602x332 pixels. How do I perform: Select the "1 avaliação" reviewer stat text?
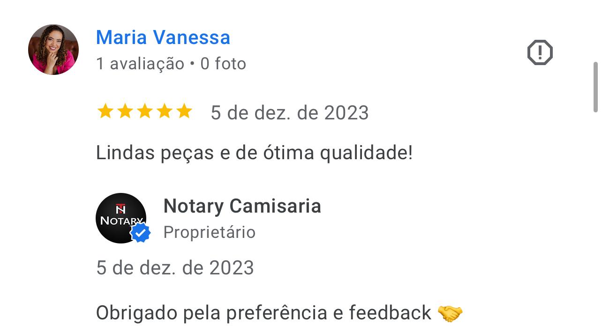(140, 64)
